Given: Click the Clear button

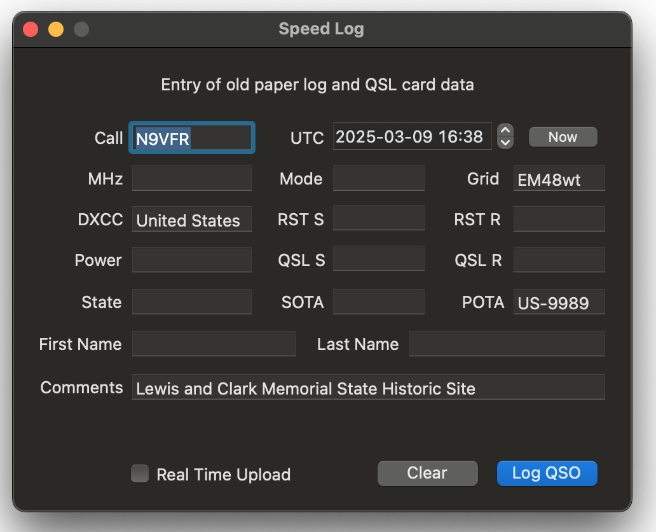Looking at the screenshot, I should pyautogui.click(x=427, y=473).
